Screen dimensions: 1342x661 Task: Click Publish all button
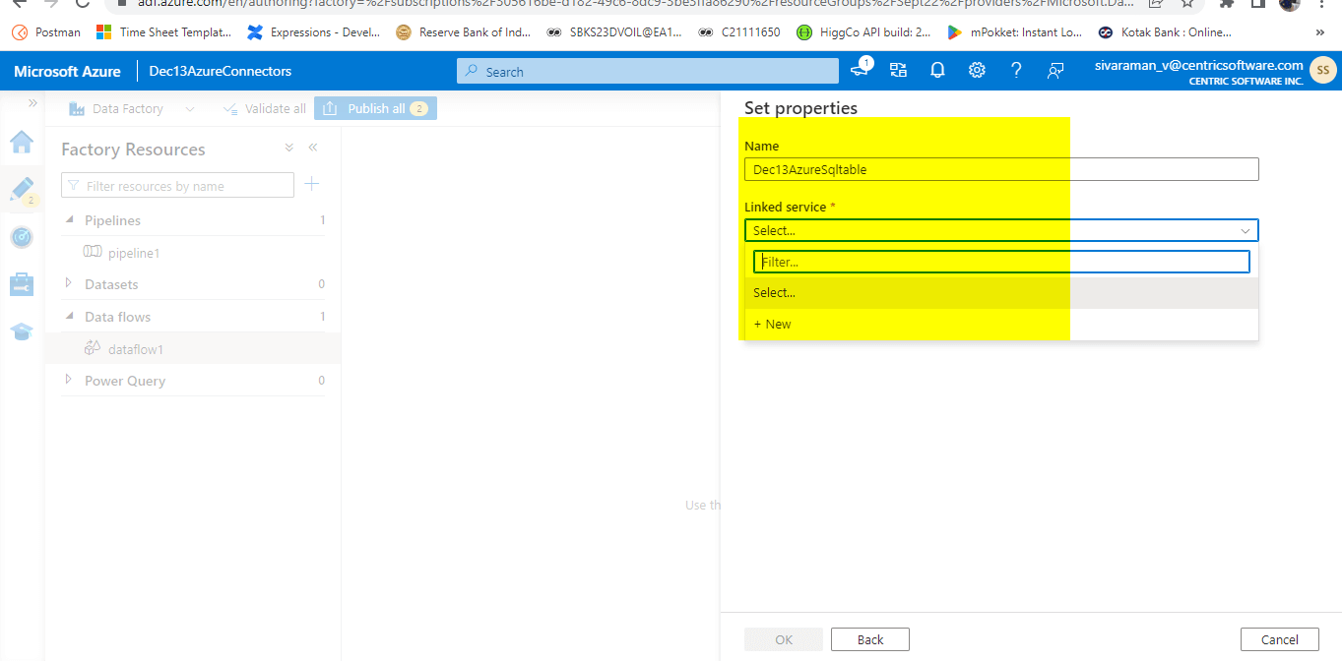[375, 108]
